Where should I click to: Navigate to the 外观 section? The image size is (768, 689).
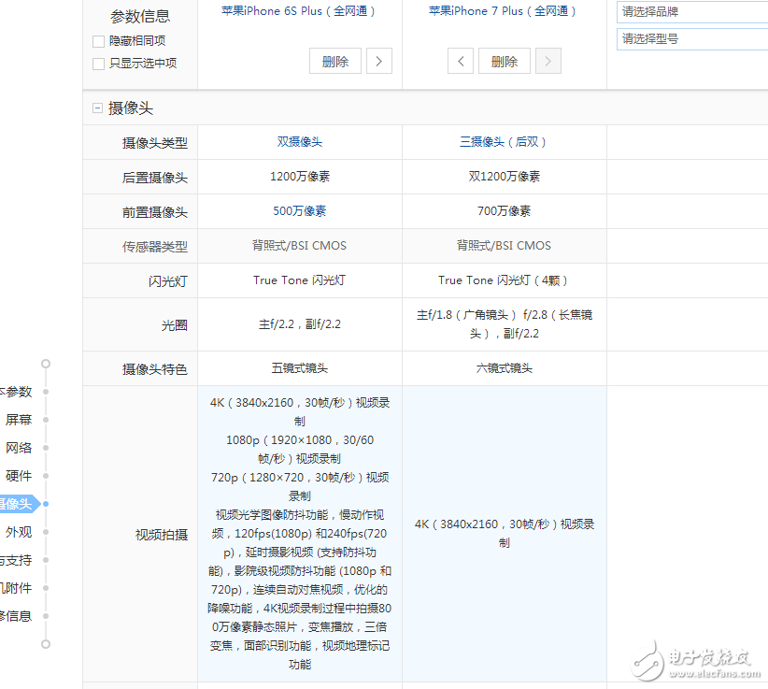(19, 531)
